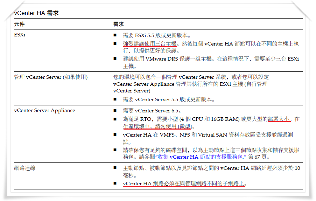Click text 'vCenter HA 在 VMFS、NFS 和 Virtual SAN'
This screenshot has width=316, height=201.
tap(175, 135)
